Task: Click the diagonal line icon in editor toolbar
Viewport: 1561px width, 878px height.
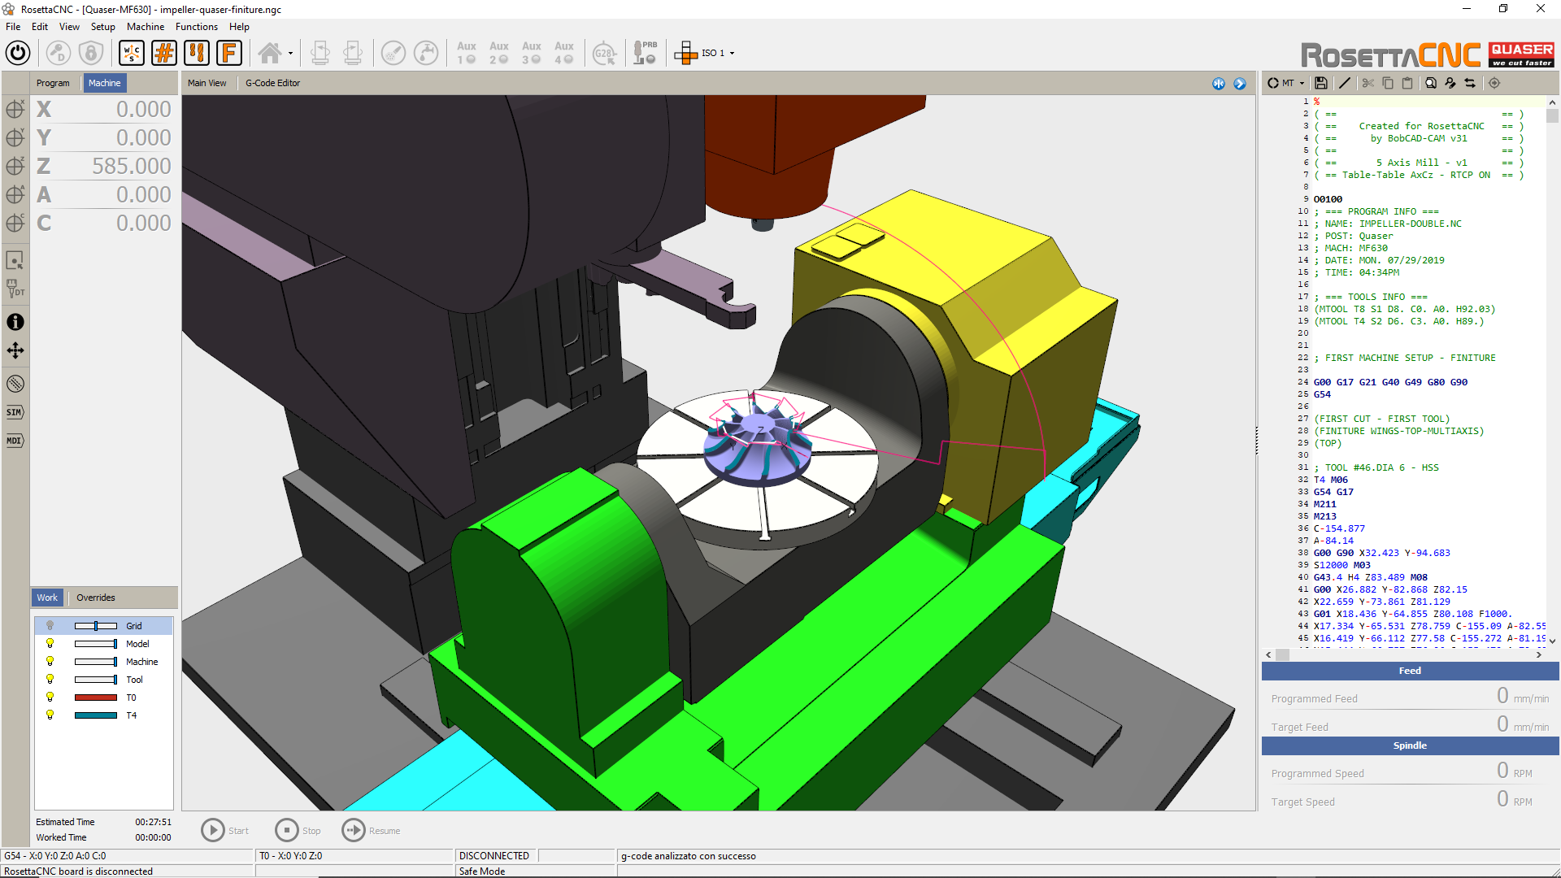Action: point(1345,83)
